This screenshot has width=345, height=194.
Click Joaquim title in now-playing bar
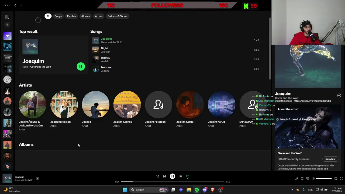[x=19, y=177]
